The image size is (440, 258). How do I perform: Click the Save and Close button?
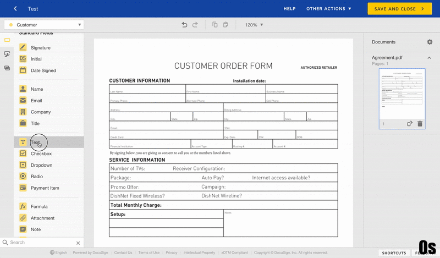tap(400, 9)
